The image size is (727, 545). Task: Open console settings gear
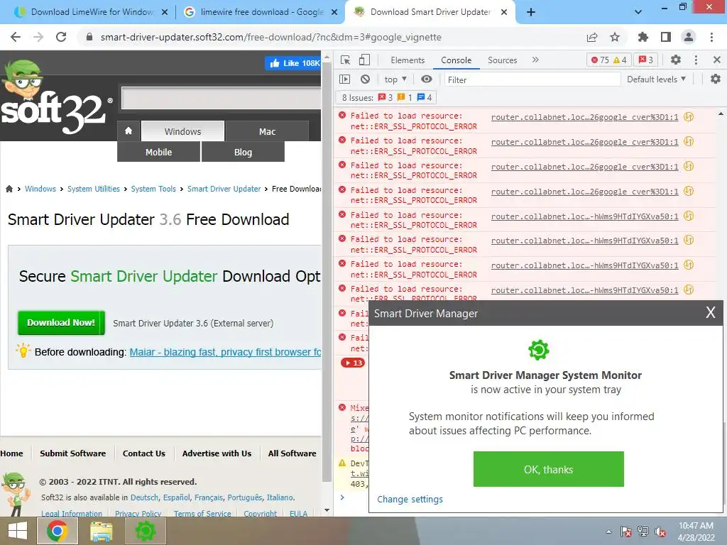click(716, 79)
